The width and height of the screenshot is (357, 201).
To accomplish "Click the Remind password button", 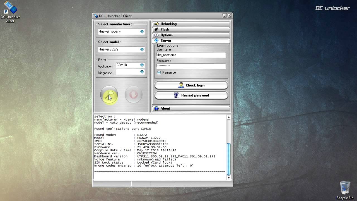I will [x=191, y=95].
